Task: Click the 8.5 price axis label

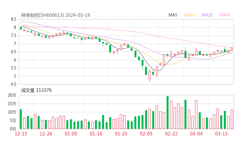Action: 13,20
